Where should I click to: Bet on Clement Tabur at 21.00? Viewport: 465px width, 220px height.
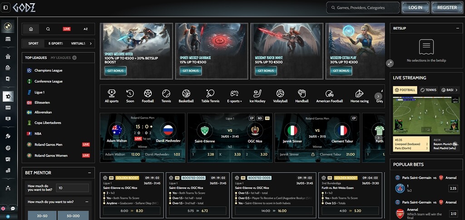(337, 154)
